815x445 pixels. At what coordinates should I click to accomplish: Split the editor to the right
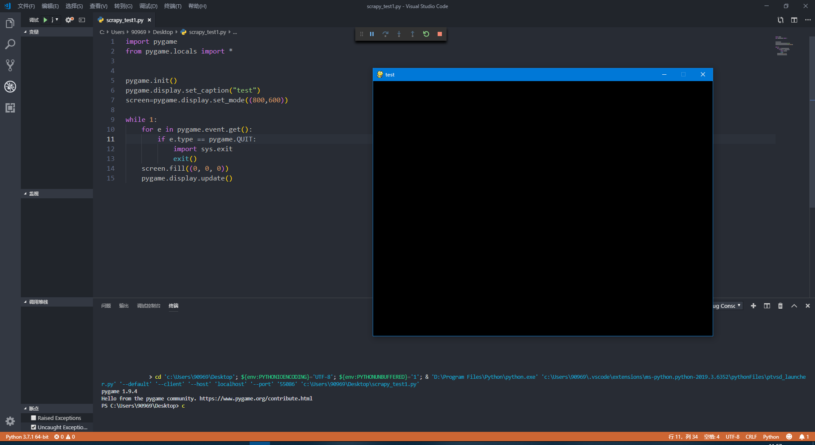pos(794,20)
